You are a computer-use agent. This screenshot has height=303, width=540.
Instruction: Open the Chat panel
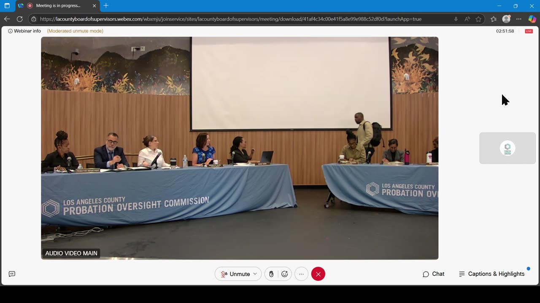(x=433, y=274)
